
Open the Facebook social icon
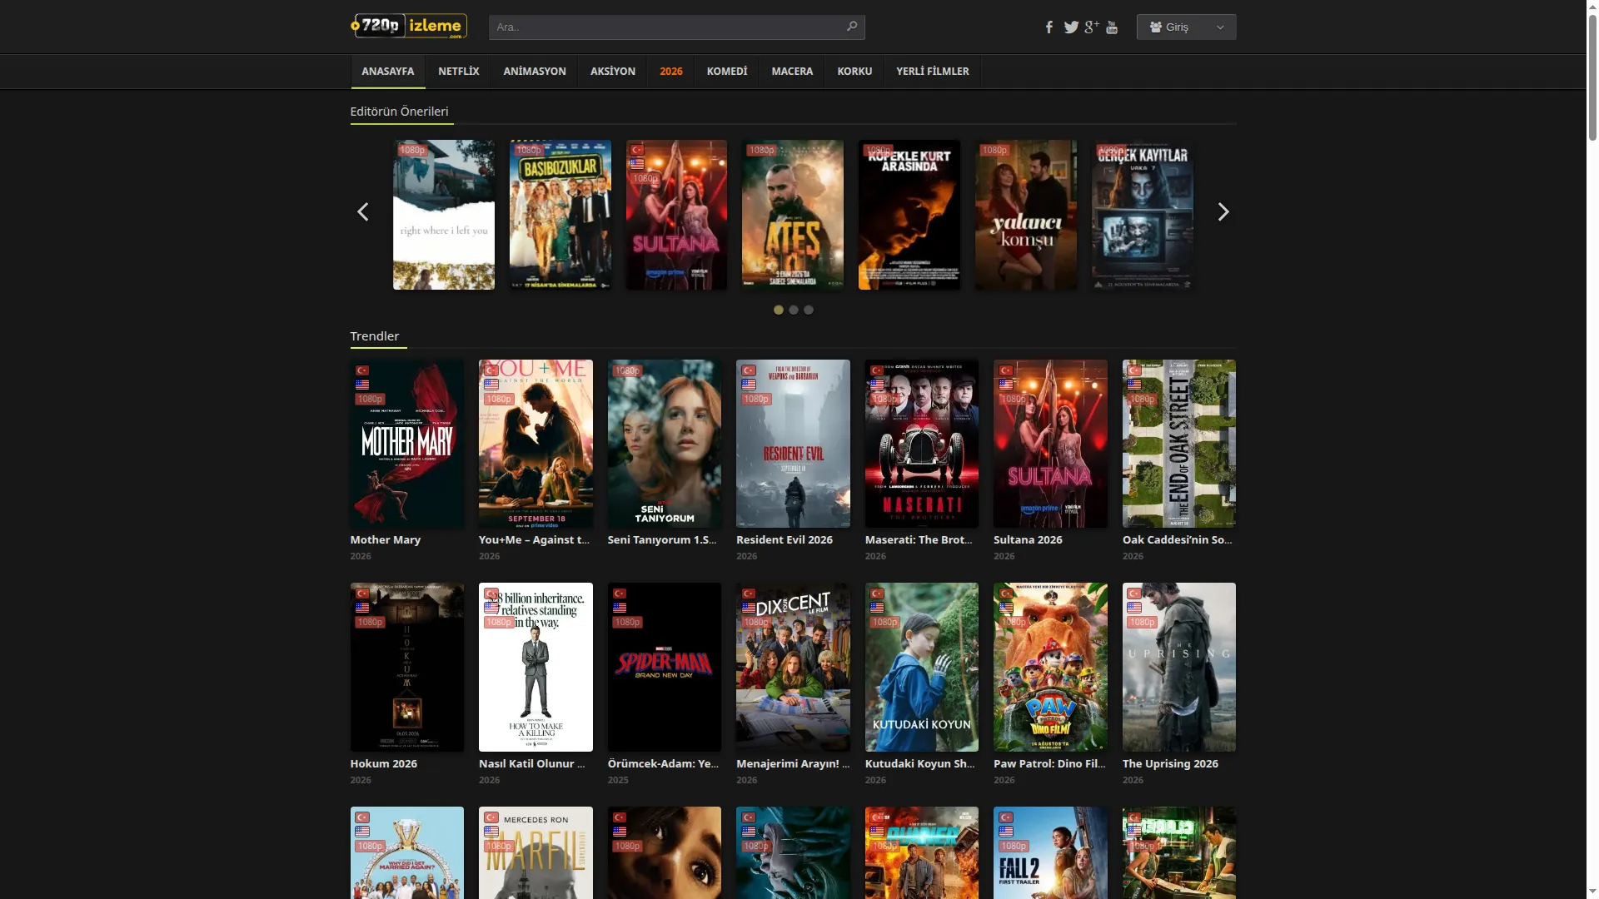(x=1049, y=27)
